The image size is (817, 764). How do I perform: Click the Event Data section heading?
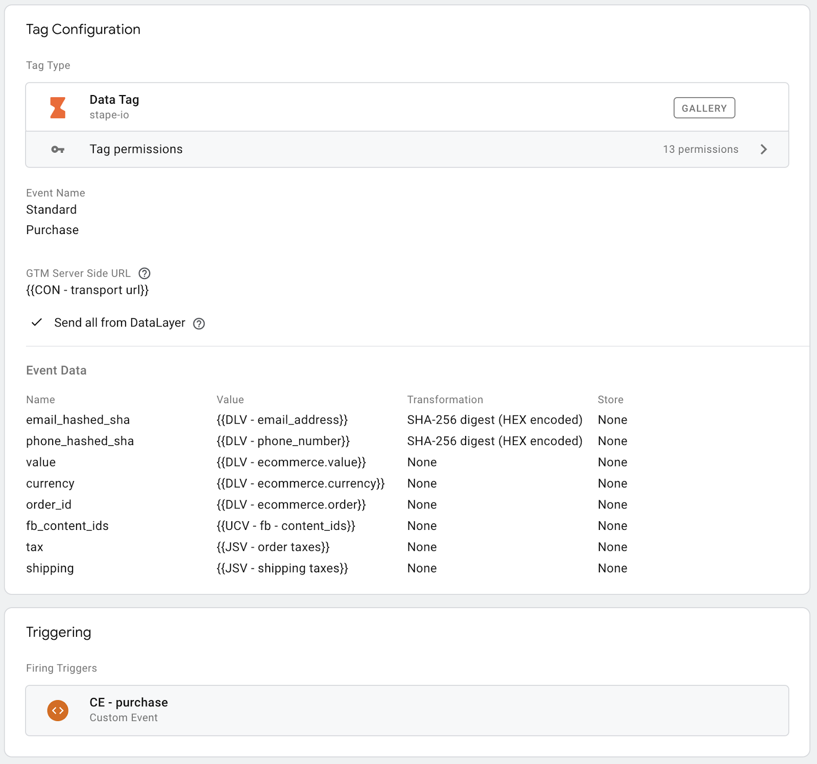(x=56, y=371)
